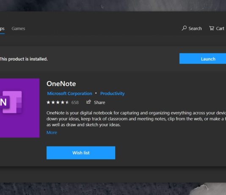Open the Productivity category link
Screen dimensions: 226x195
(113, 94)
